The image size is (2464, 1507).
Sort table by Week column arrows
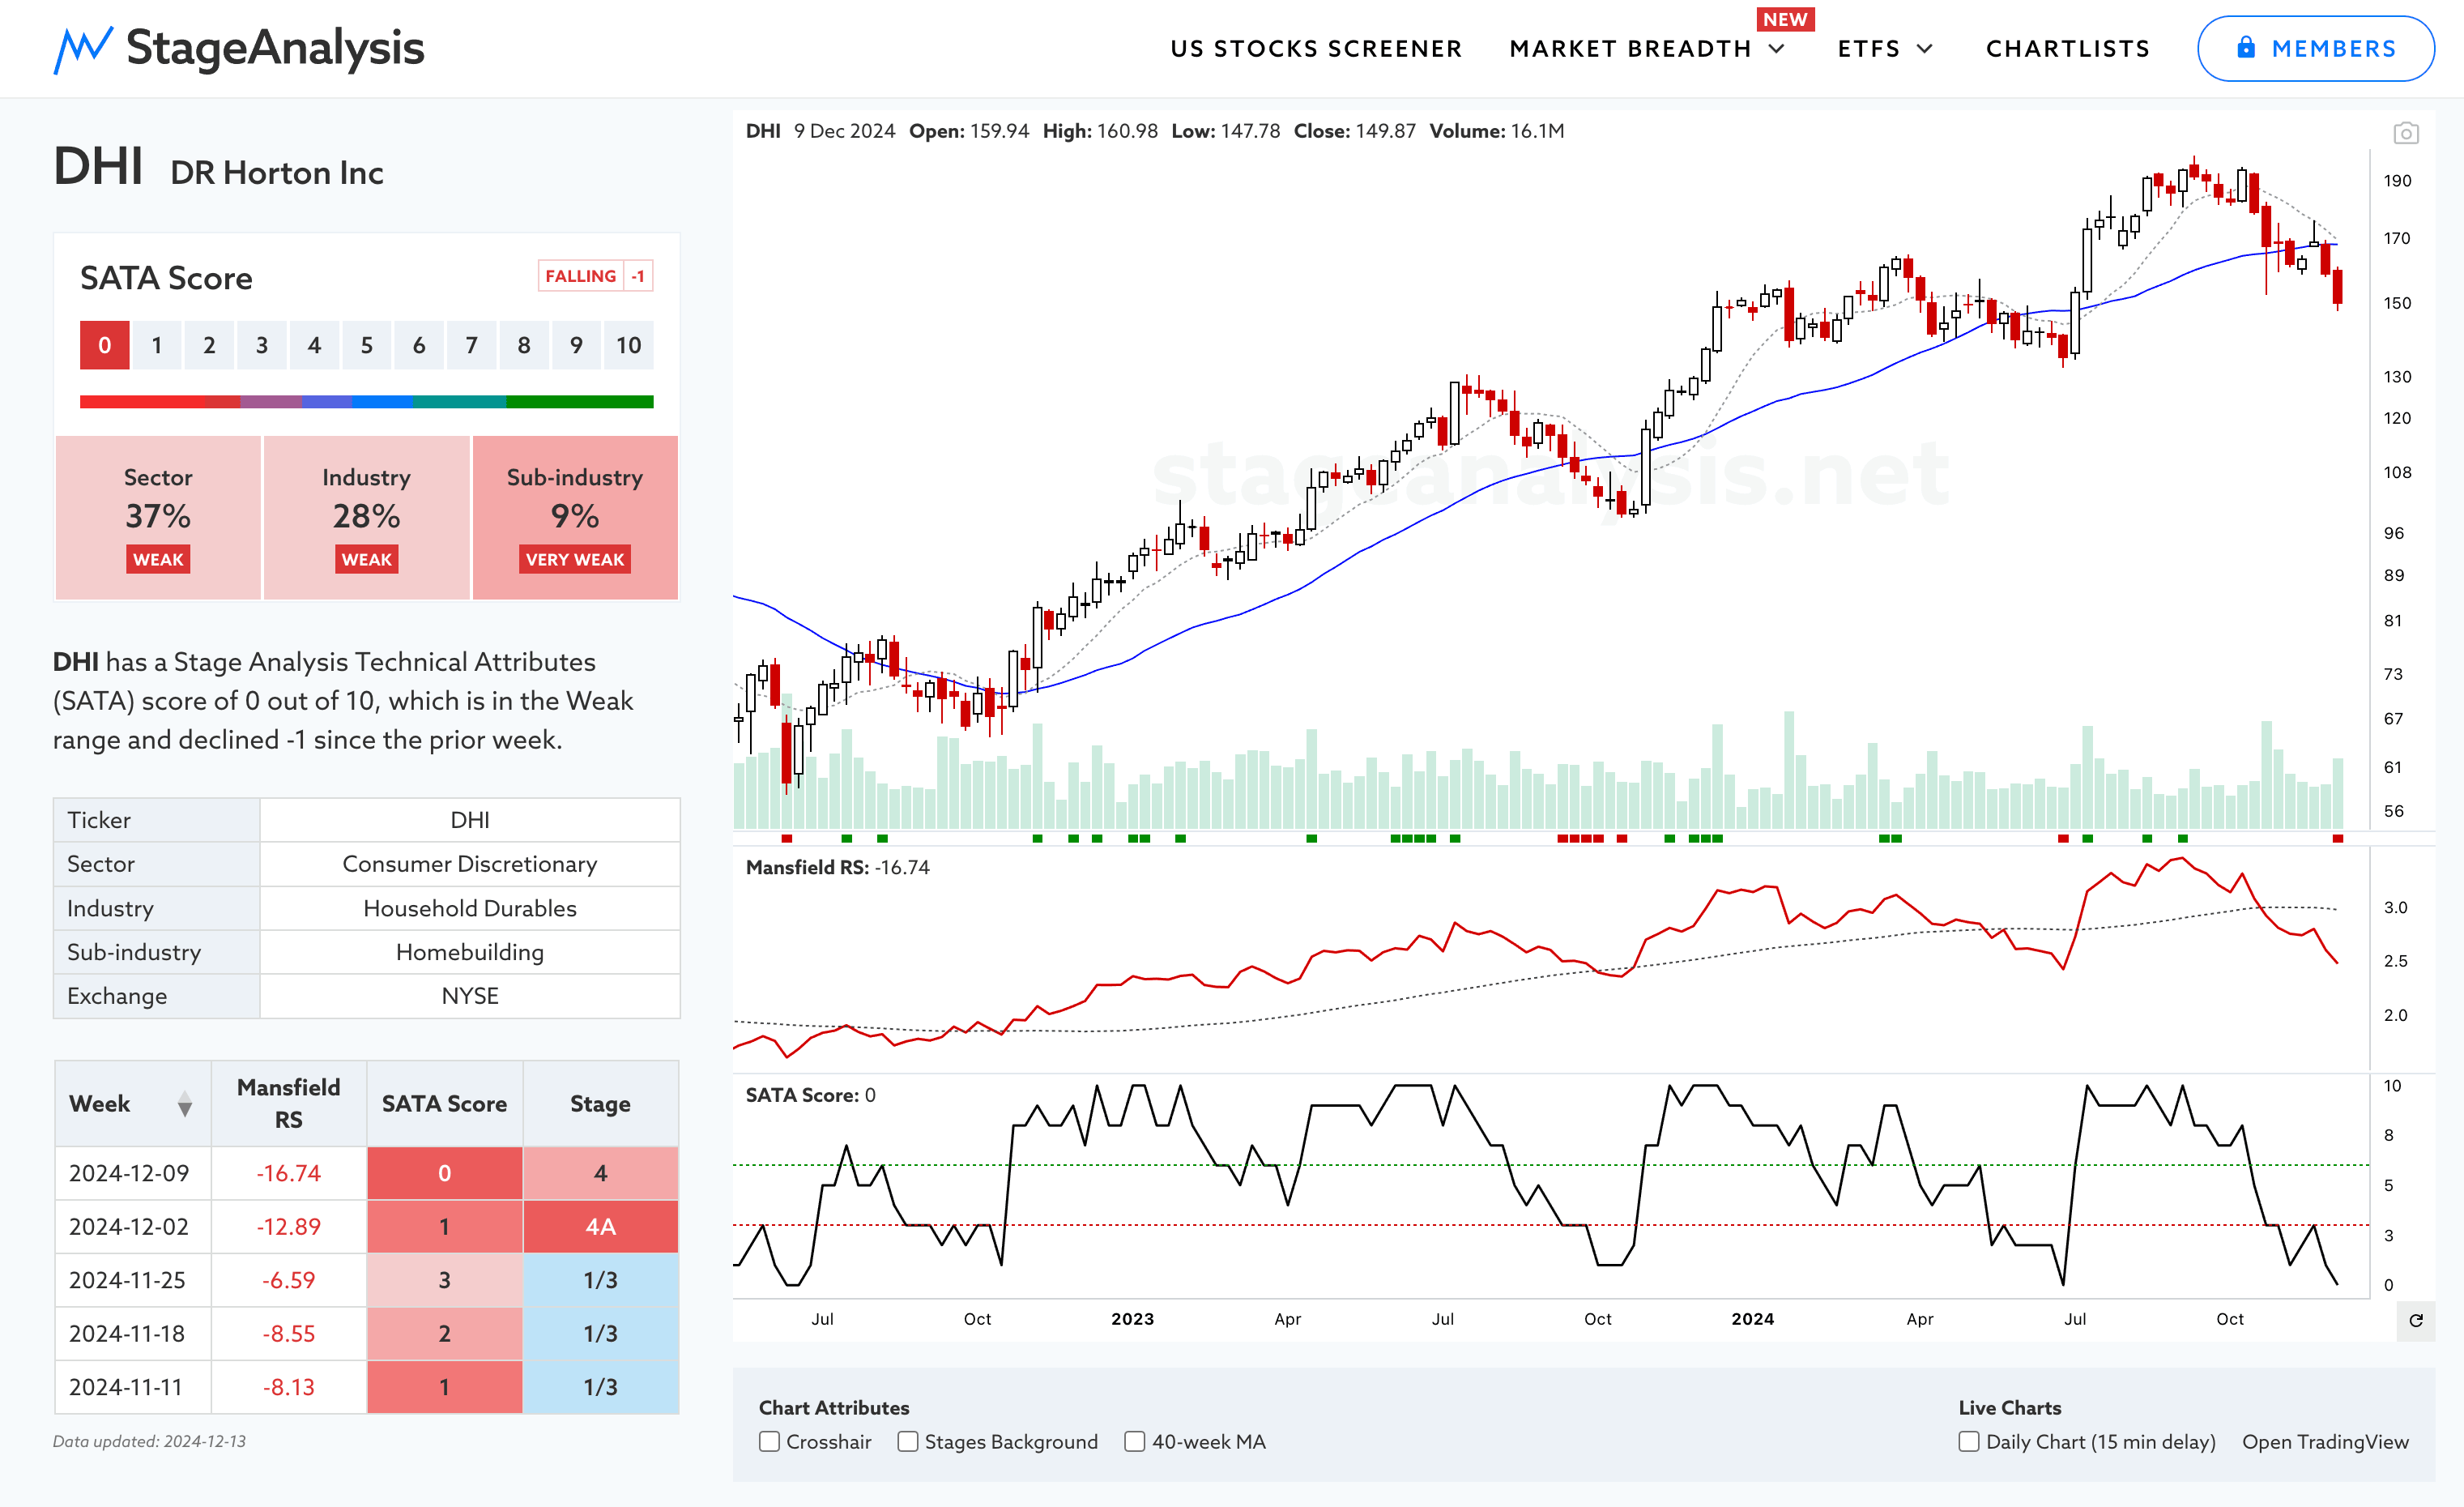pos(184,1104)
